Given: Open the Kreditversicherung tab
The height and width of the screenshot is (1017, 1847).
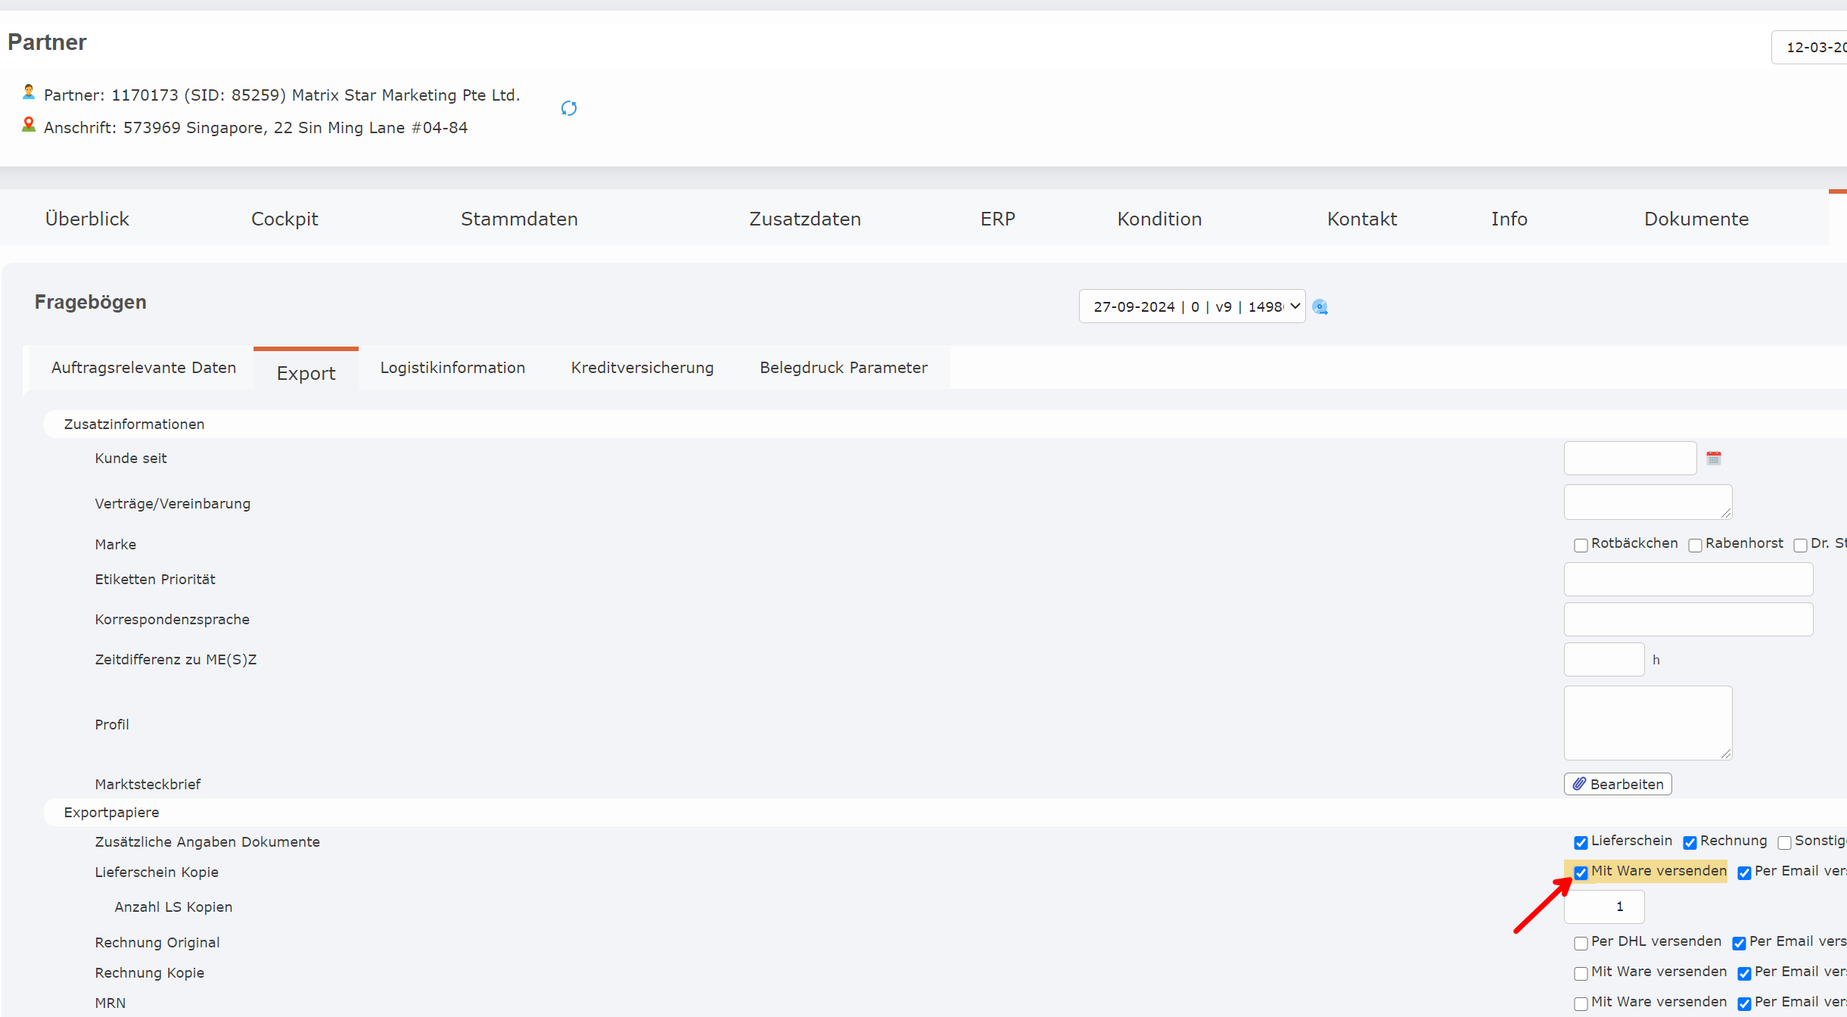Looking at the screenshot, I should [642, 367].
